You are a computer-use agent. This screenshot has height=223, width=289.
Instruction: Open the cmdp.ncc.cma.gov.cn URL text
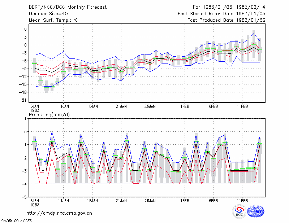pos(59,213)
